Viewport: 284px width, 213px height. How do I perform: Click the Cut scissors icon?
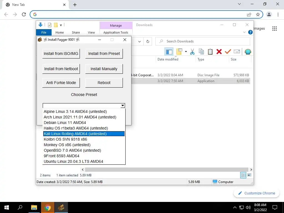(192, 52)
